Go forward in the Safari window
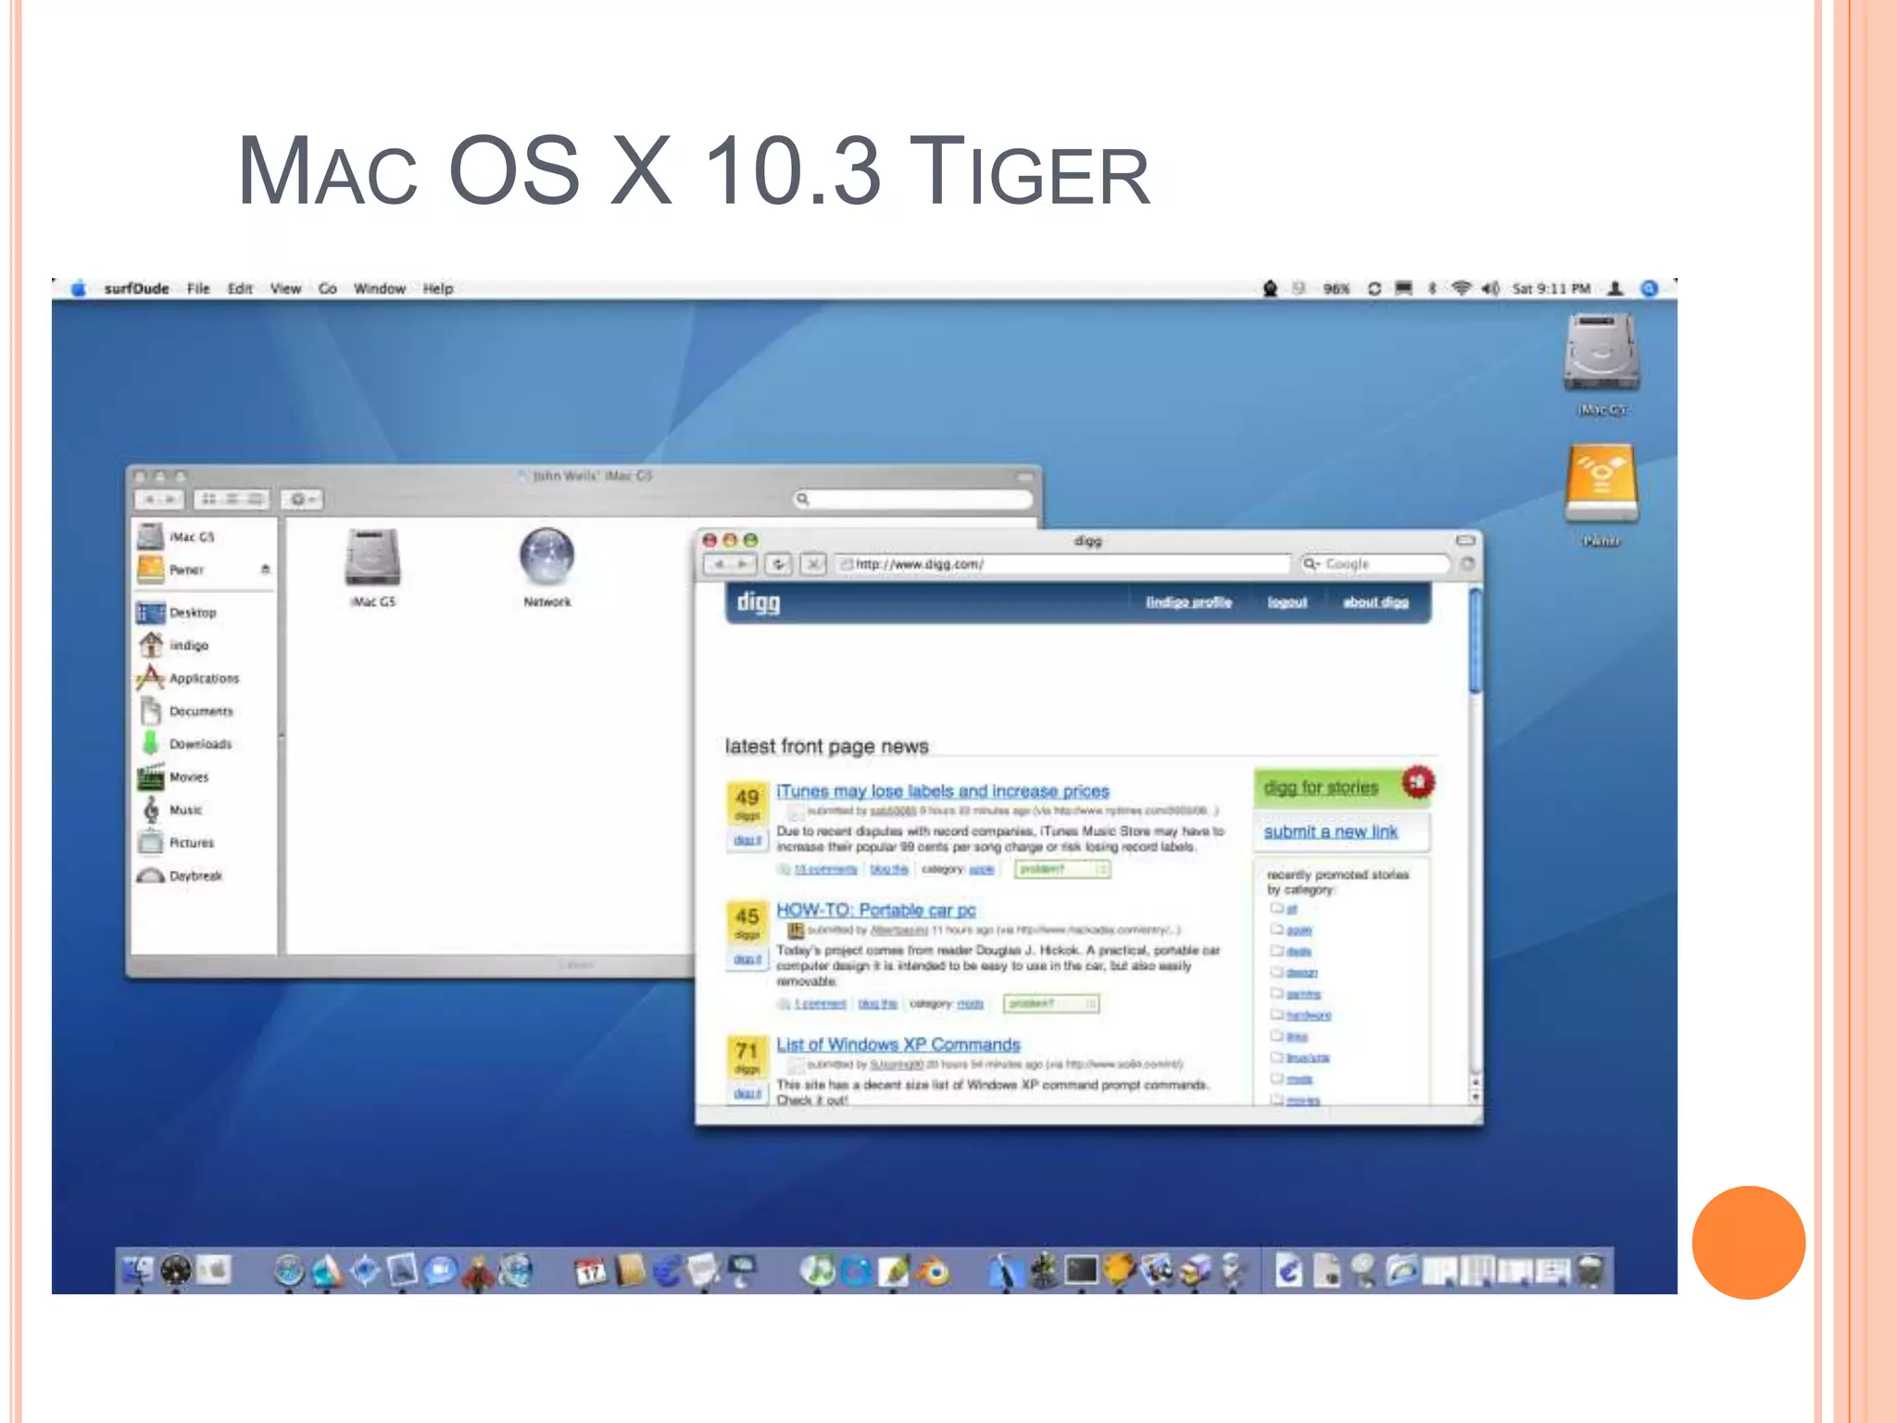 pos(744,563)
